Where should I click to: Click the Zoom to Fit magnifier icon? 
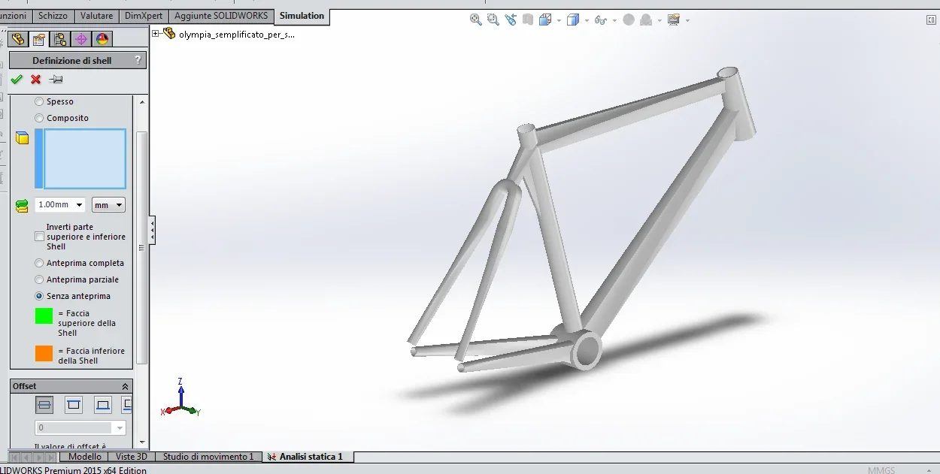[x=476, y=20]
